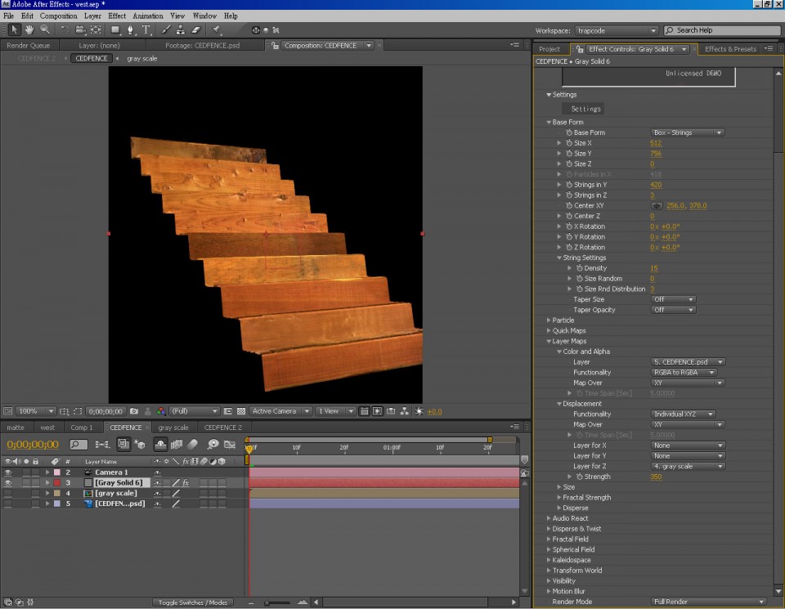Switch to the Effects & Presets tab
The image size is (785, 609).
729,49
